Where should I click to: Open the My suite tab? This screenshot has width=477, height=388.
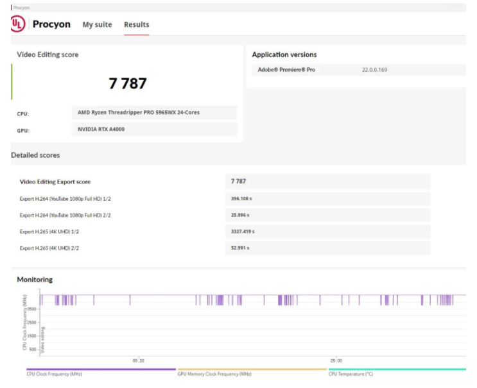pyautogui.click(x=98, y=24)
